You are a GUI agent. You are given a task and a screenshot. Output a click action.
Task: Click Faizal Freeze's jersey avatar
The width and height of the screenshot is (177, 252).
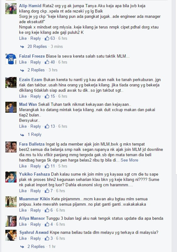point(11,59)
